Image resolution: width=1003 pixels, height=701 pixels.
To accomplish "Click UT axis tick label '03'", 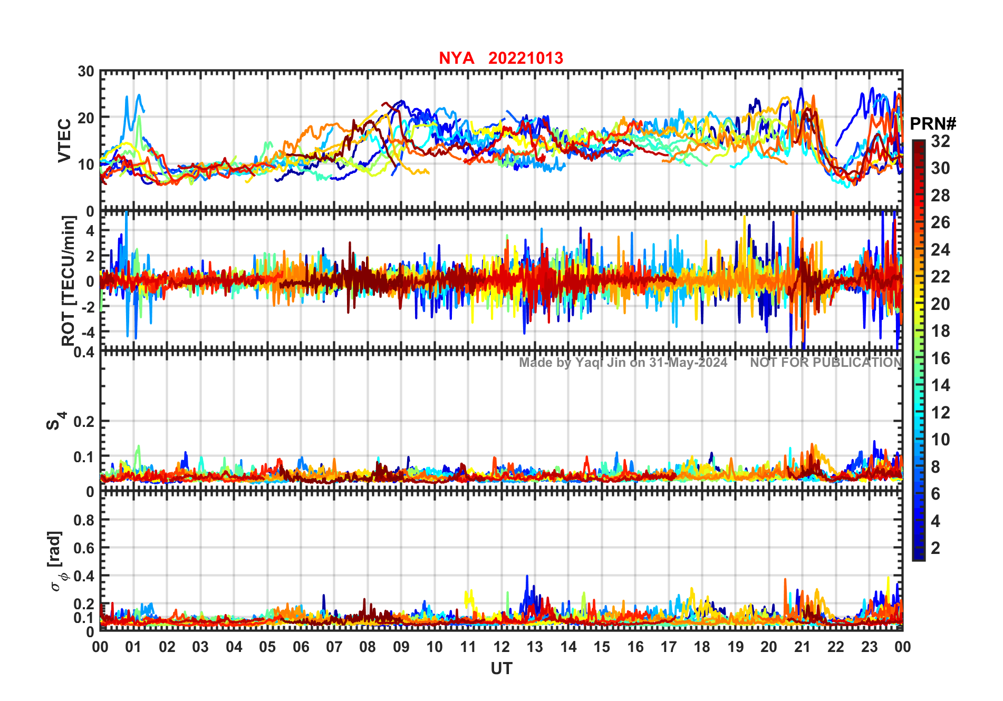I will [200, 647].
